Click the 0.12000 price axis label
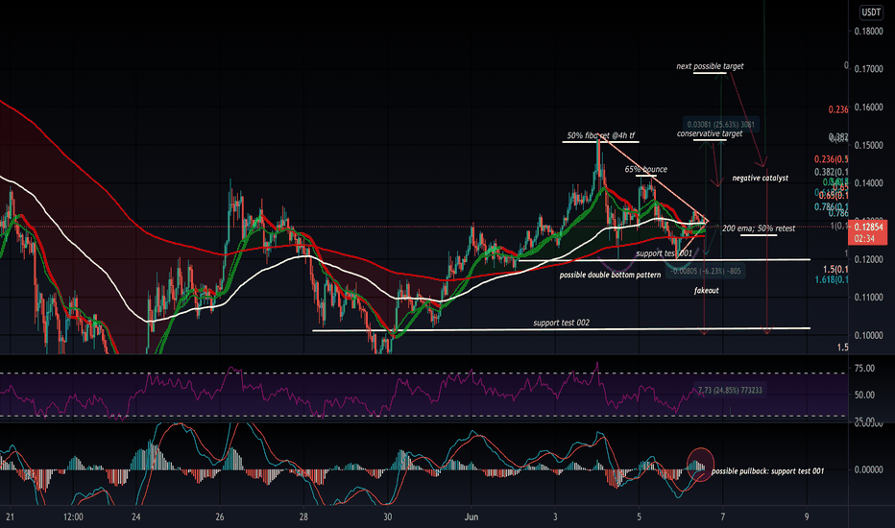This screenshot has height=528, width=895. click(868, 260)
